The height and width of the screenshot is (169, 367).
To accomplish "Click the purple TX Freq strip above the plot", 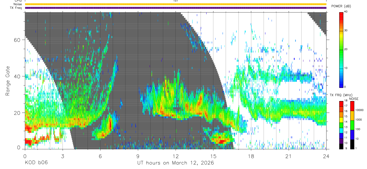I will click(x=176, y=8).
